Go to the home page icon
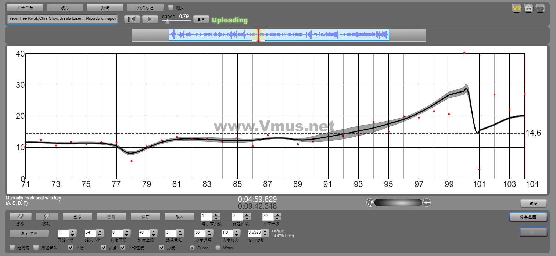 (528, 8)
